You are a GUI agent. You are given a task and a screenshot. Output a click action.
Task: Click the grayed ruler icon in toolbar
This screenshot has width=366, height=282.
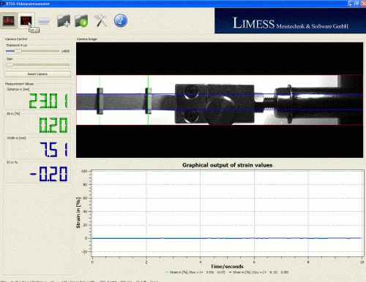click(x=44, y=20)
